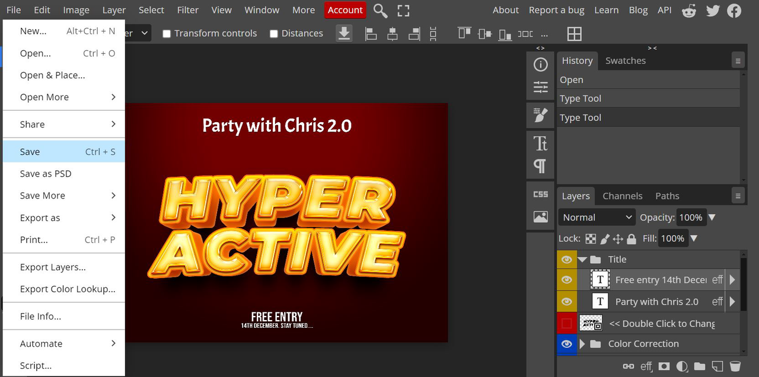Click link layers icon at panel bottom
759x377 pixels.
628,366
